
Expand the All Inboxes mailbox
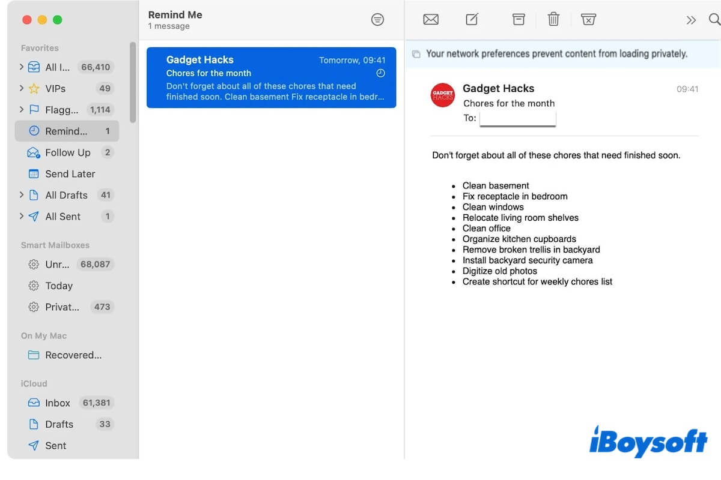pyautogui.click(x=22, y=67)
